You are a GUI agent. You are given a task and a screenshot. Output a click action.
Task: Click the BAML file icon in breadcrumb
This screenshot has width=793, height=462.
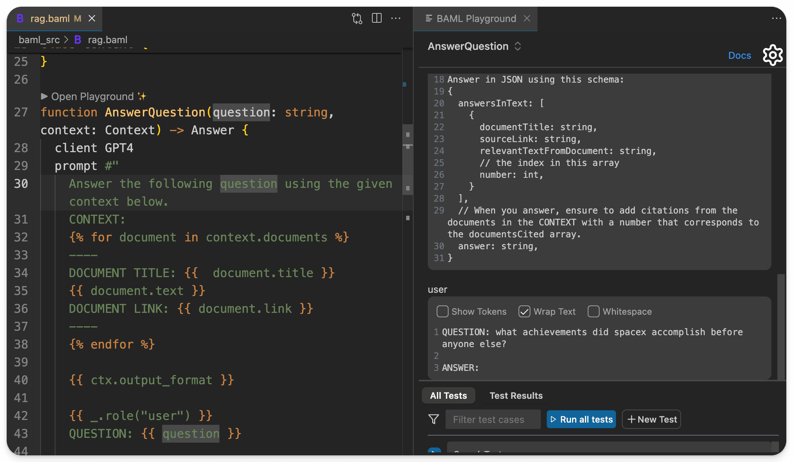78,39
